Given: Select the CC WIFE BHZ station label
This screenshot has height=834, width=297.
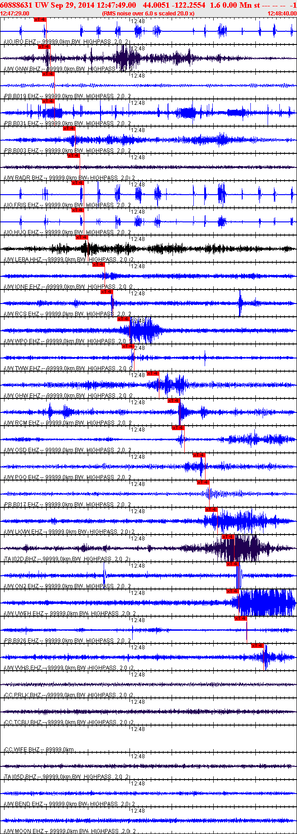Looking at the screenshot, I should (22, 750).
